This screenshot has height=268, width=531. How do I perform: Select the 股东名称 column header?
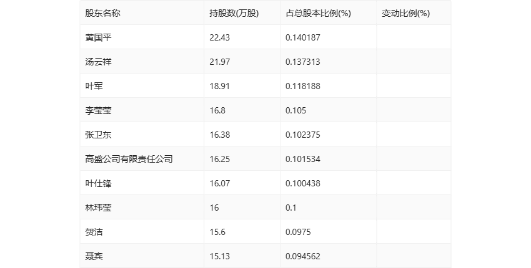102,13
